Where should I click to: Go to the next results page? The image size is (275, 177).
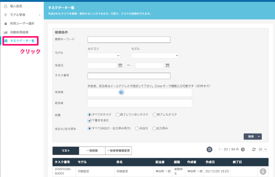(243, 150)
